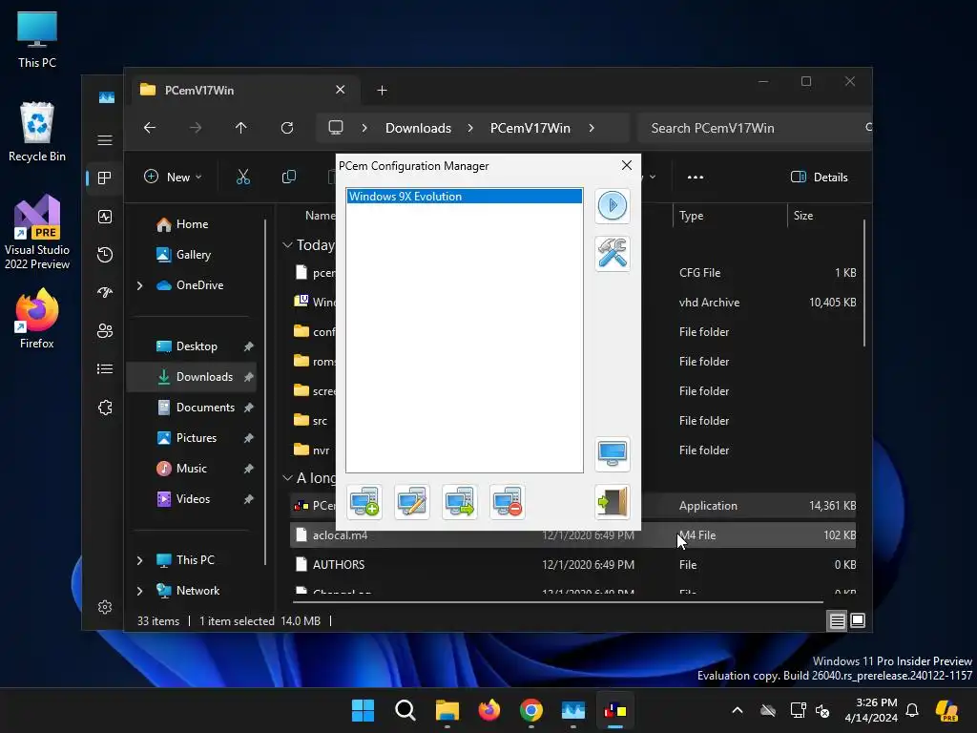977x733 pixels.
Task: Click the Cut scissors icon in Explorer
Action: pyautogui.click(x=243, y=177)
